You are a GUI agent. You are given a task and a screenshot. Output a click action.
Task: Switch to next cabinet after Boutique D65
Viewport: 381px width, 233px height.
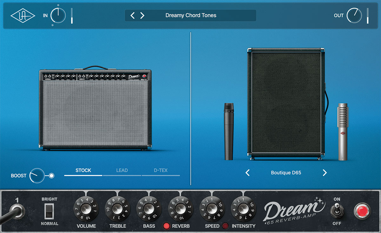[x=324, y=173]
